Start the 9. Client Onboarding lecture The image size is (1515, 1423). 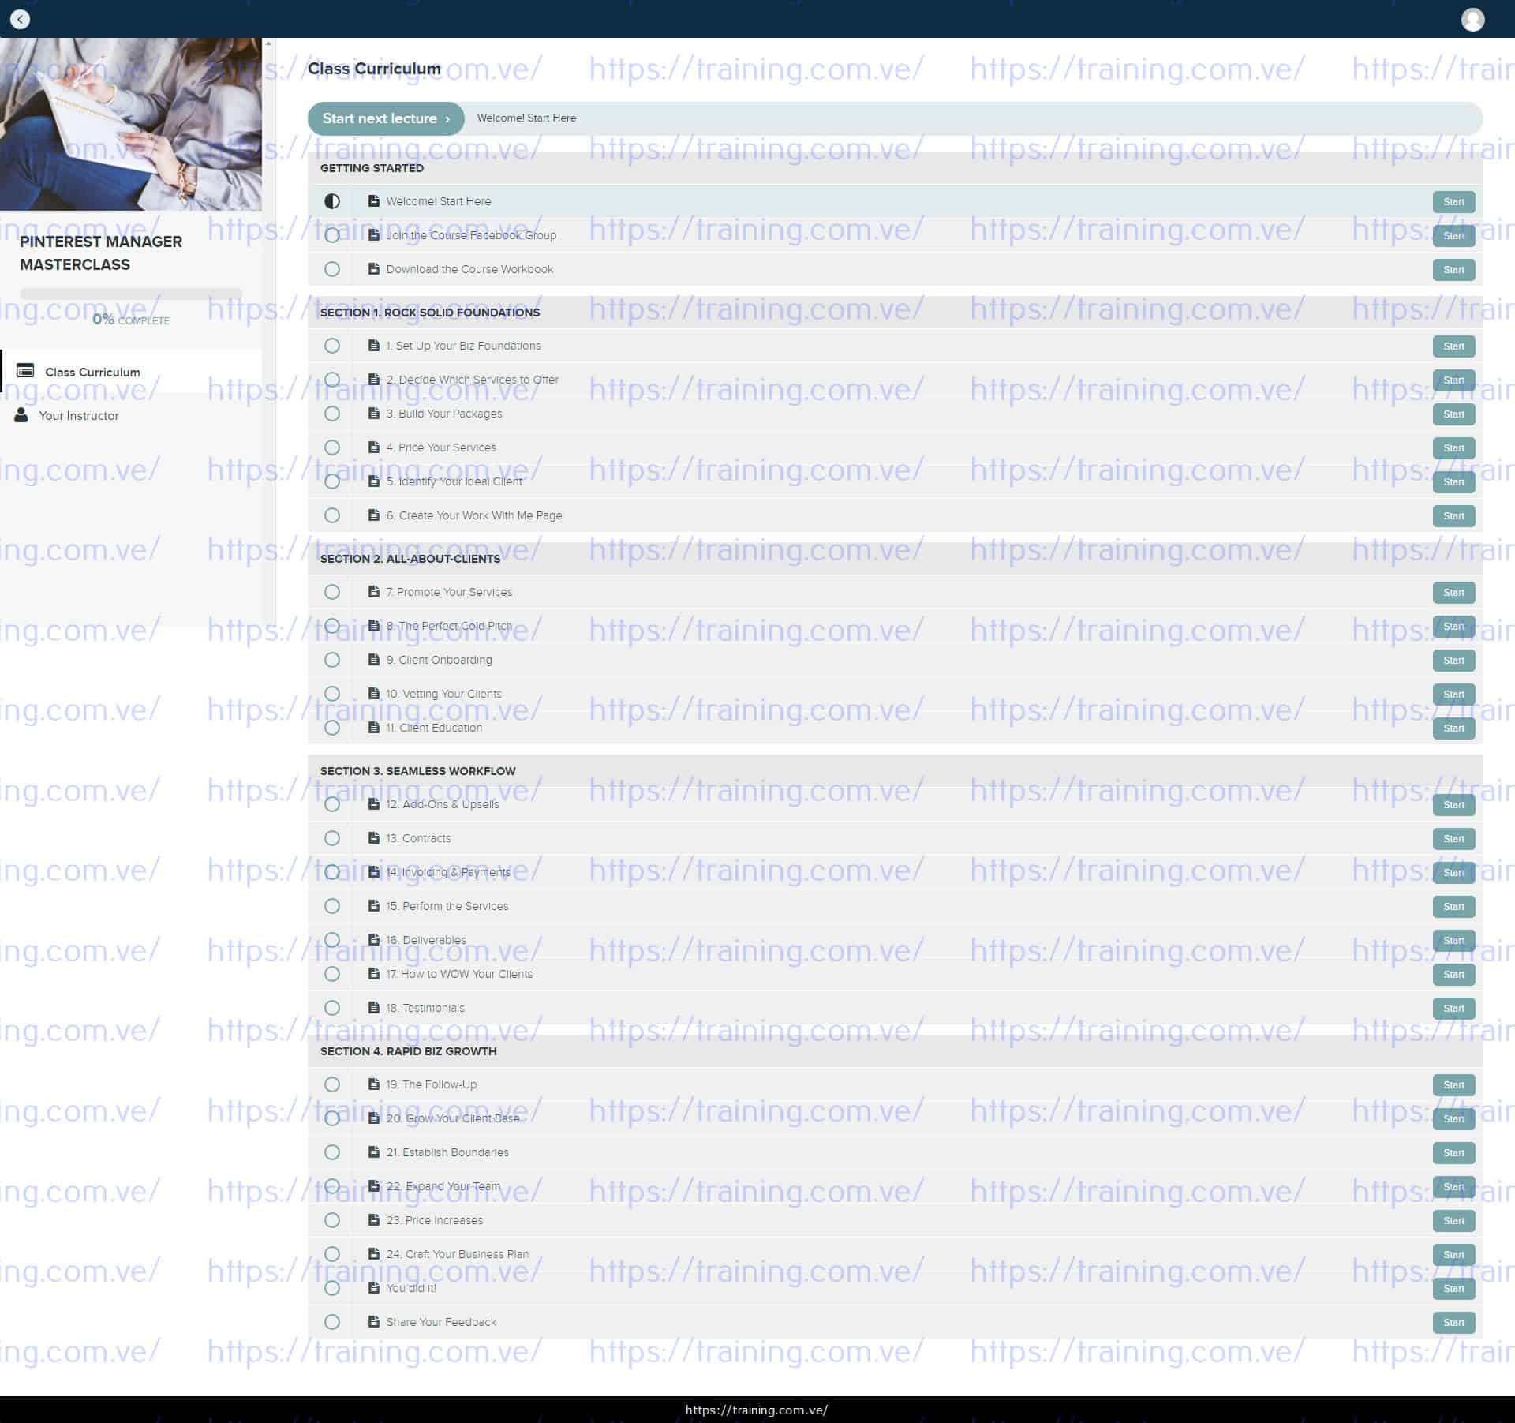[x=1453, y=660]
